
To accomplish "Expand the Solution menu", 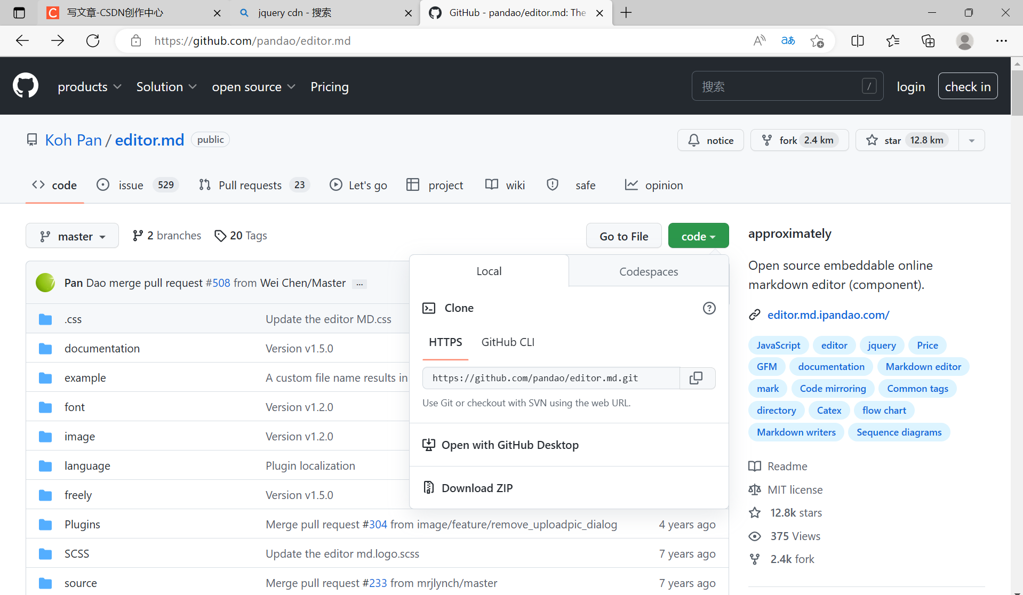I will [x=166, y=86].
